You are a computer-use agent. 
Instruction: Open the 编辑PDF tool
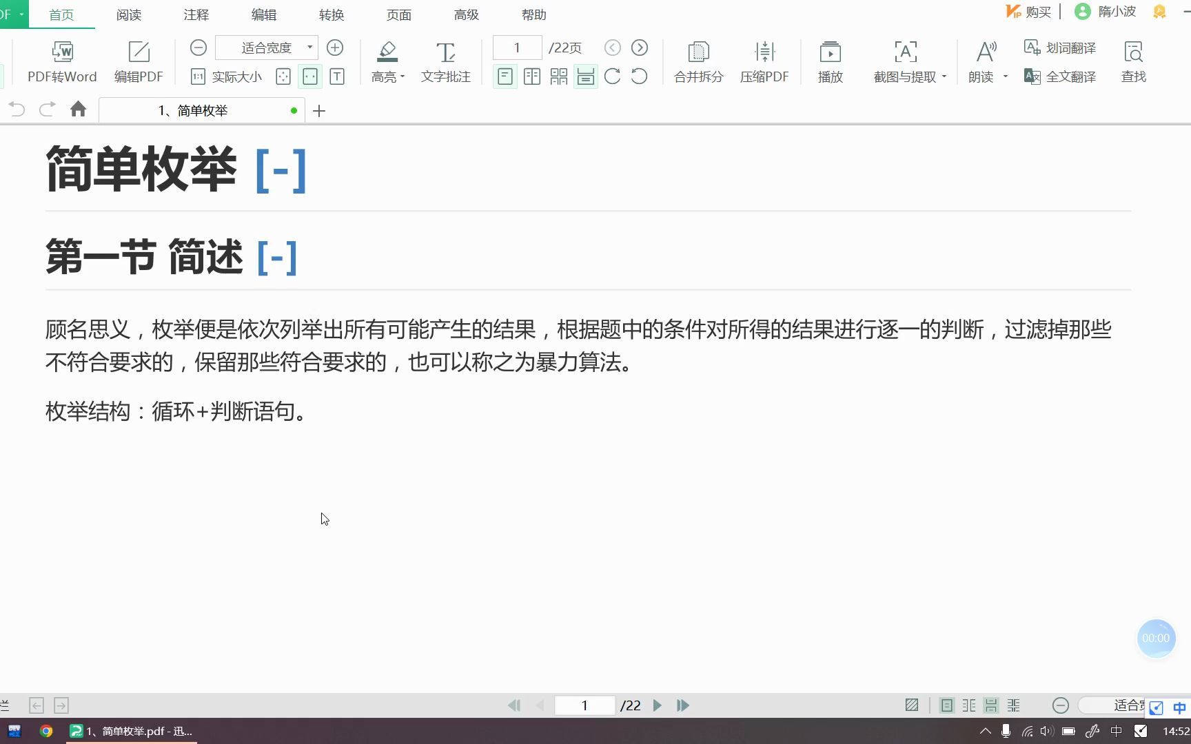point(139,62)
